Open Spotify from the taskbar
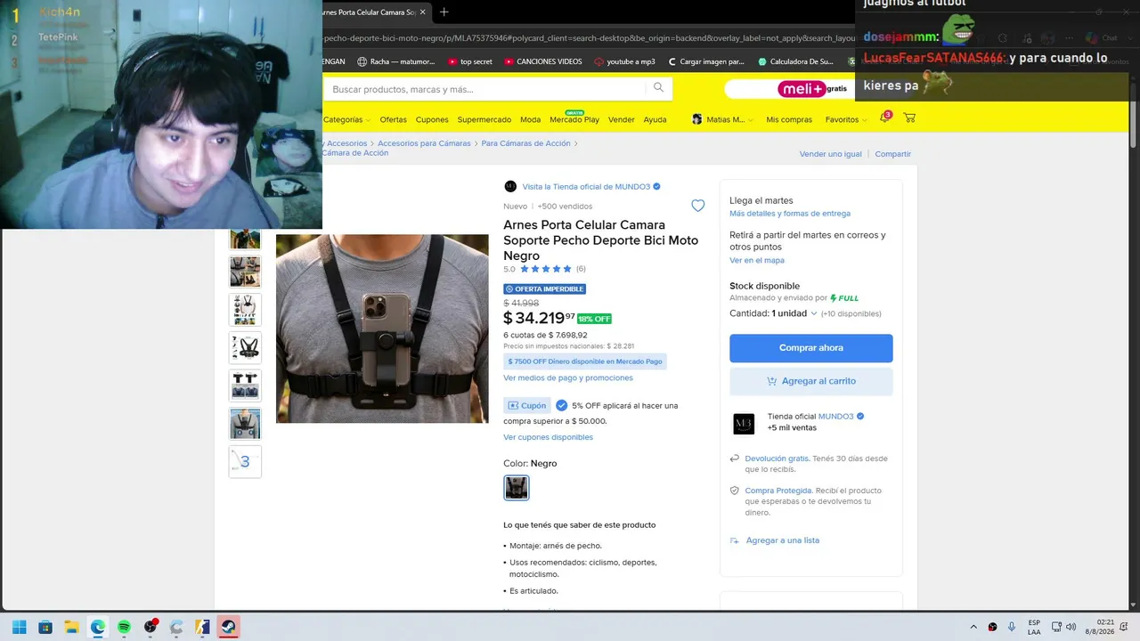Screen dimensions: 1140x641 click(124, 627)
